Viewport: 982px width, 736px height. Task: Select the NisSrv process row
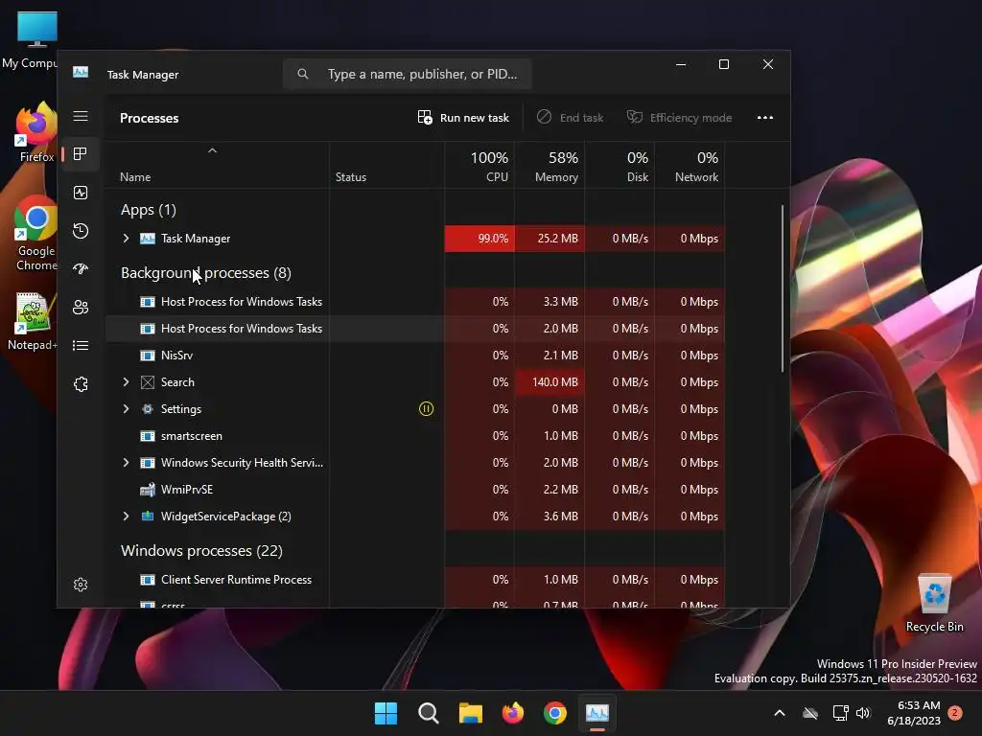click(414, 356)
